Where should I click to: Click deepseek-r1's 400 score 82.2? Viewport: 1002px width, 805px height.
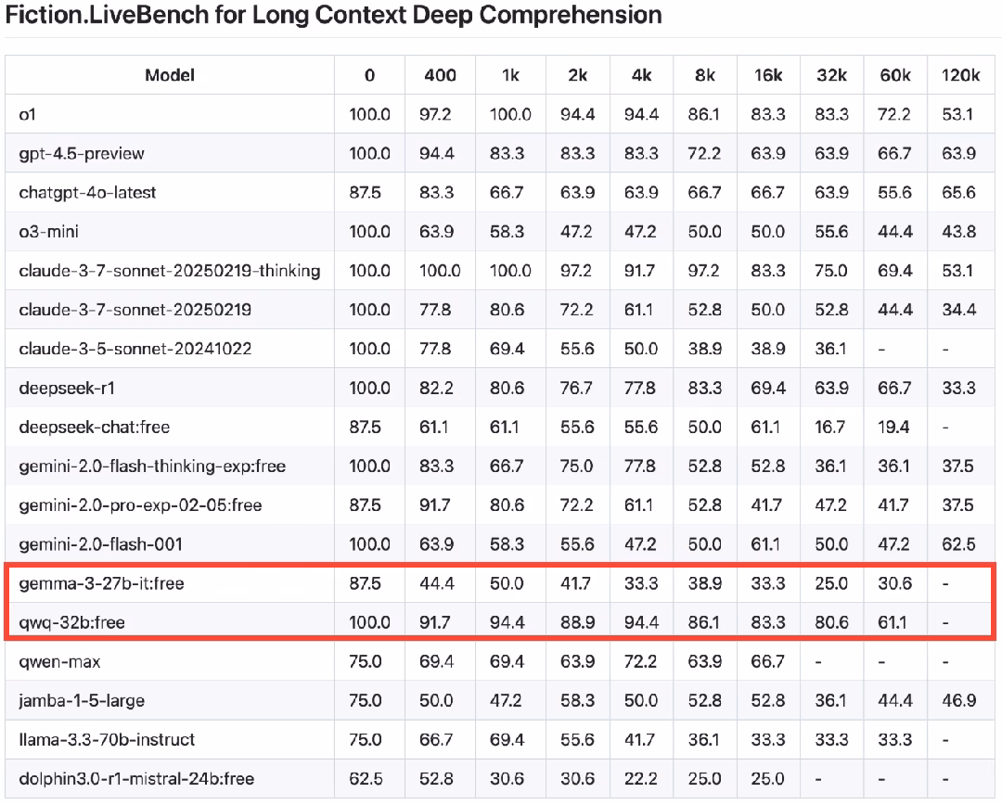click(436, 389)
